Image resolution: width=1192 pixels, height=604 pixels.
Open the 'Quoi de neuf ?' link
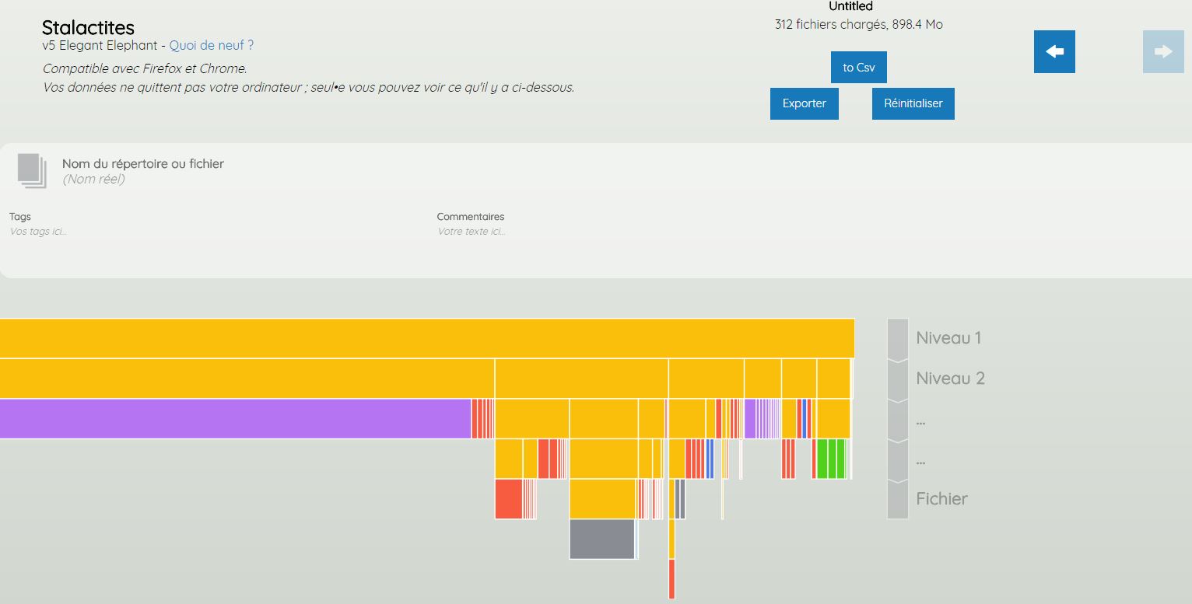(212, 45)
